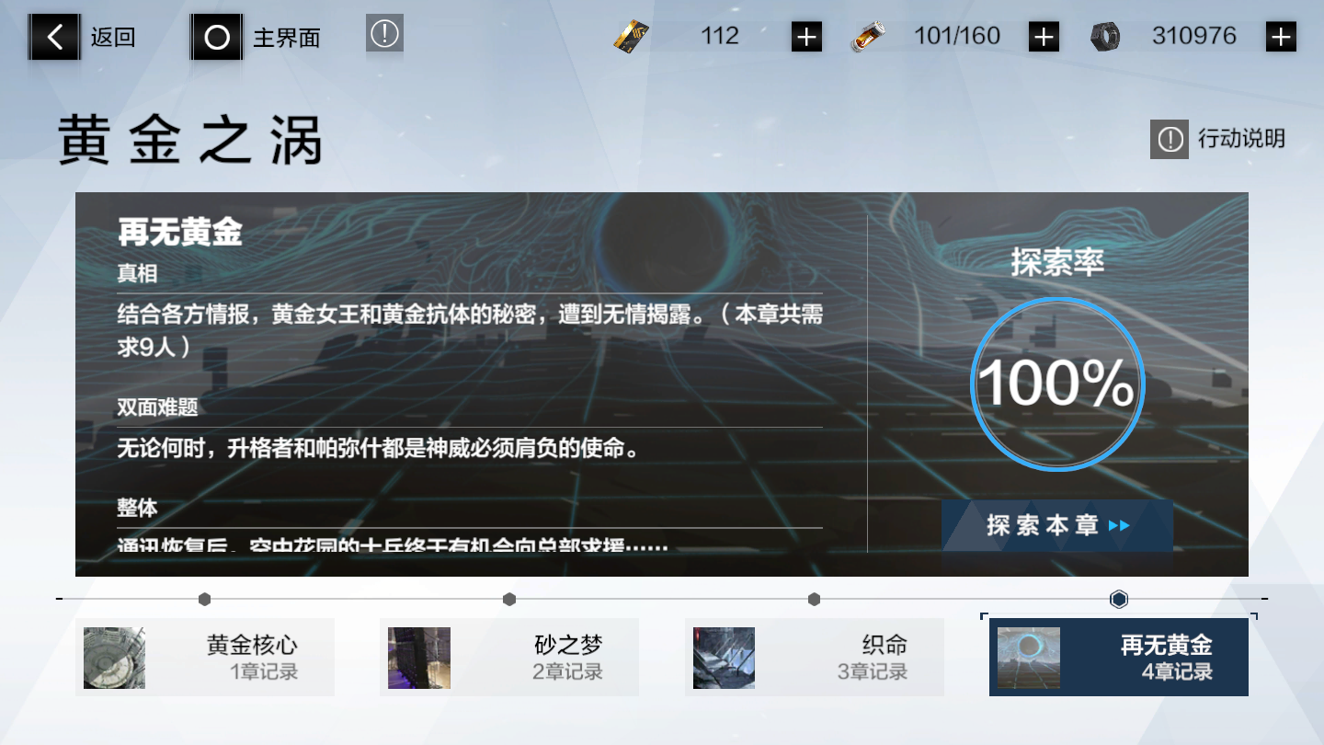Click the coin amount 310976
The width and height of the screenshot is (1324, 745).
pos(1194,36)
